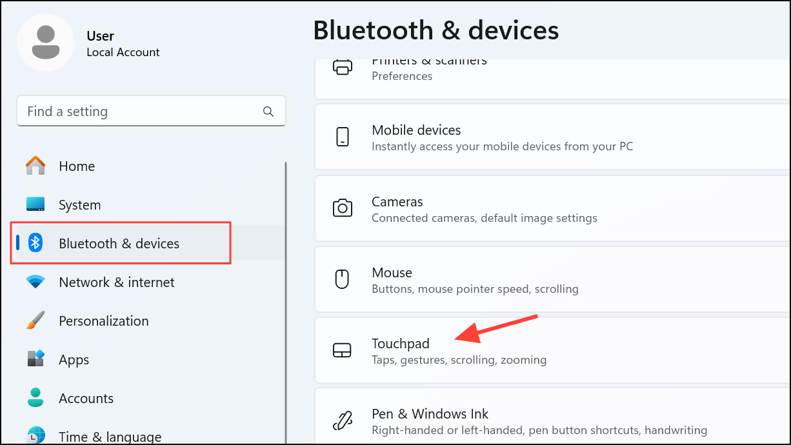791x445 pixels.
Task: Focus the Find a setting field
Action: pos(151,112)
